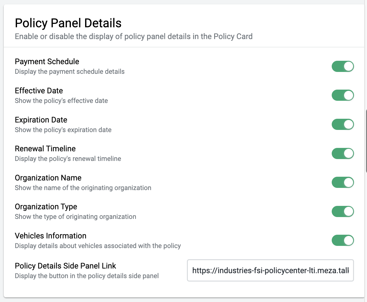Click the vertical scrollbar on the right edge
367x302 pixels.
click(366, 141)
